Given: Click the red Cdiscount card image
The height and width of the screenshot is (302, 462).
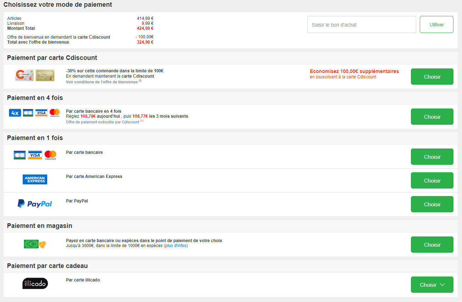Looking at the screenshot, I should pos(24,75).
